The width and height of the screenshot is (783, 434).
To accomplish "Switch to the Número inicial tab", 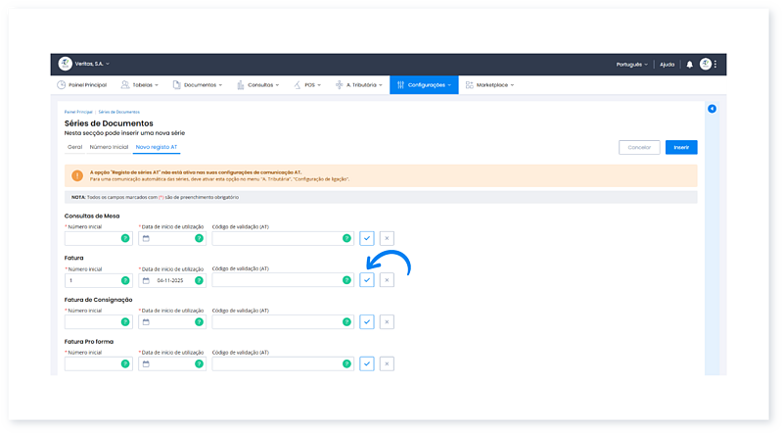I will [109, 147].
